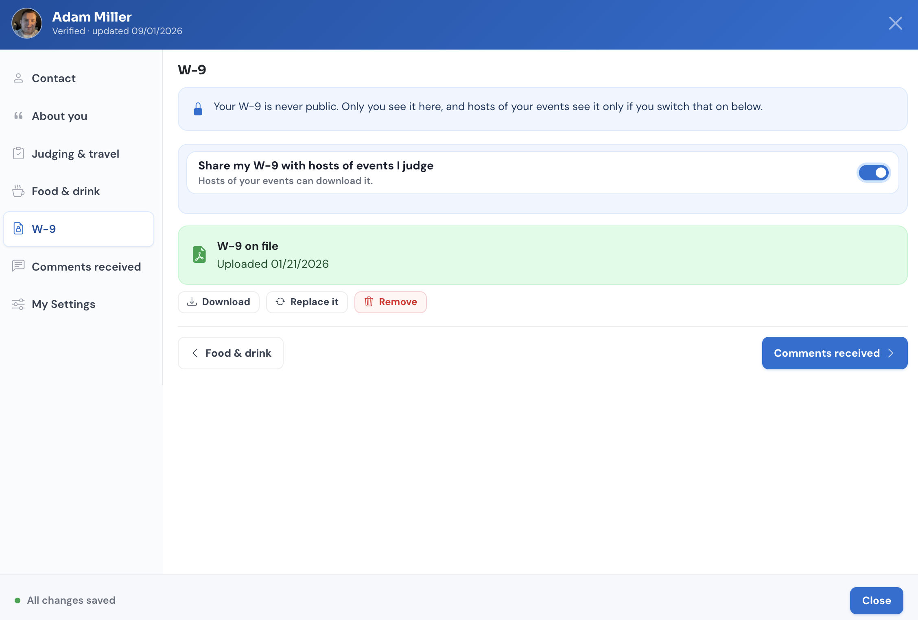Click the 'All changes saved' status text

point(71,600)
